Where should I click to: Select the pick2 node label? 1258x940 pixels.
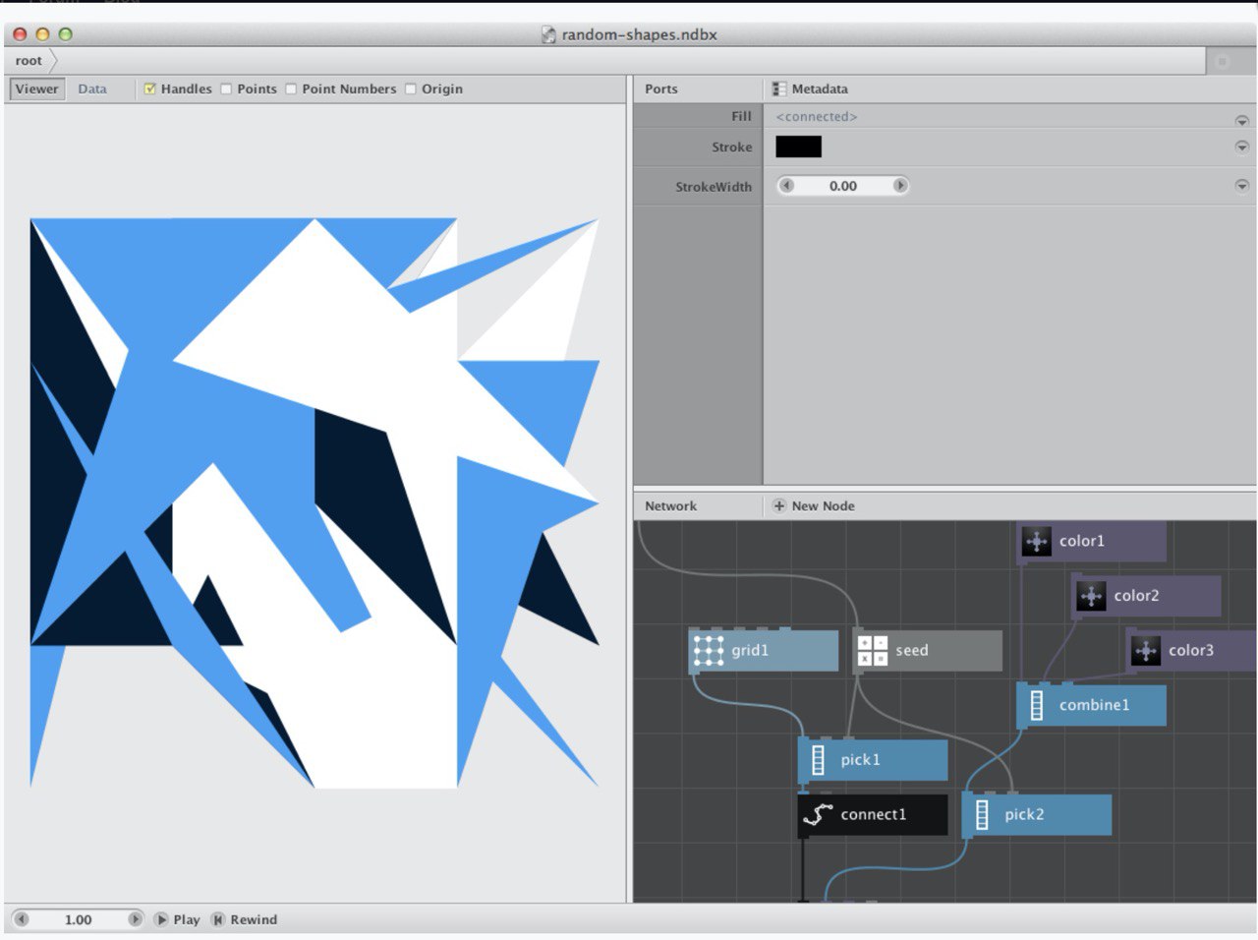(x=1024, y=814)
